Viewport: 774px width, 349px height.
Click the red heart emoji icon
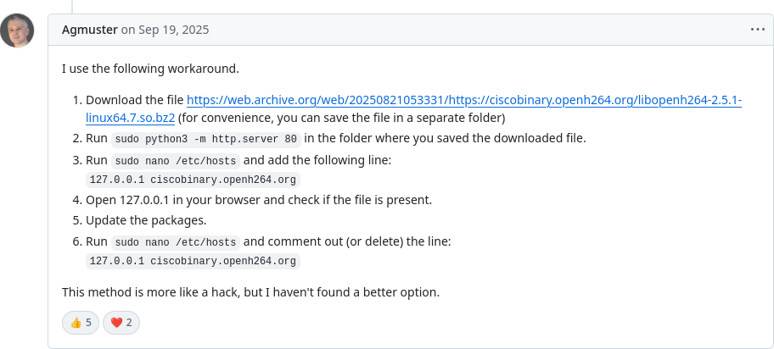(116, 323)
